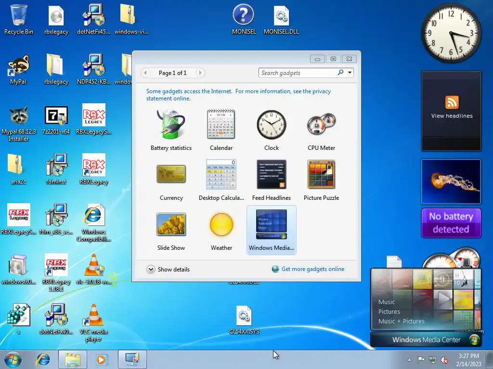The height and width of the screenshot is (369, 493).
Task: Select the fdm_x86_se installer icon
Action: pos(56,220)
